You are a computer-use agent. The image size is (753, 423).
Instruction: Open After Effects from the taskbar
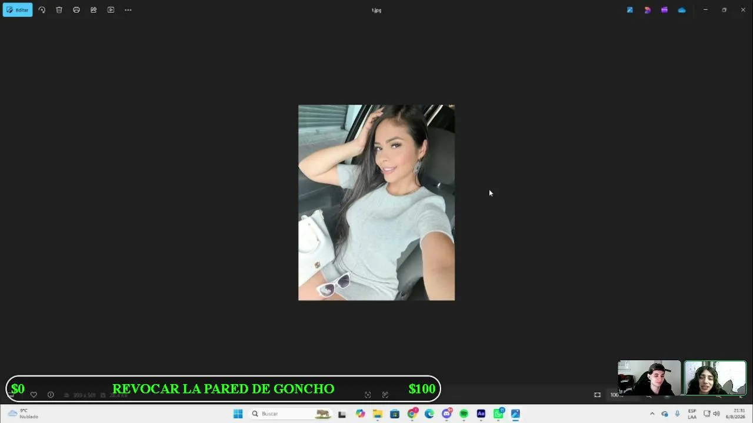coord(481,414)
